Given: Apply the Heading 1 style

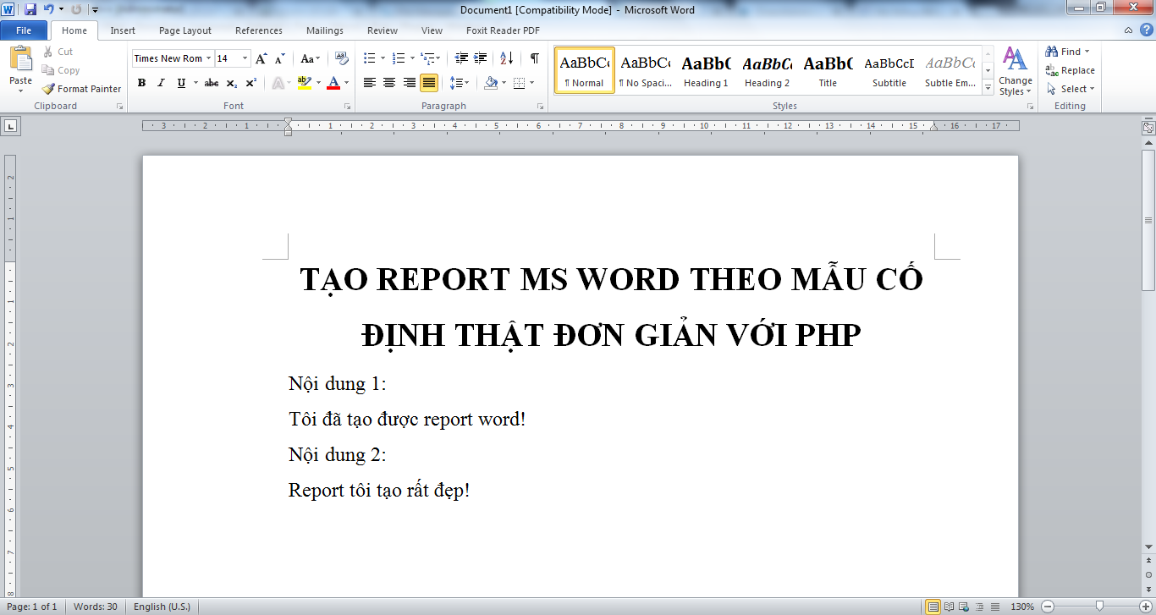Looking at the screenshot, I should (x=706, y=70).
